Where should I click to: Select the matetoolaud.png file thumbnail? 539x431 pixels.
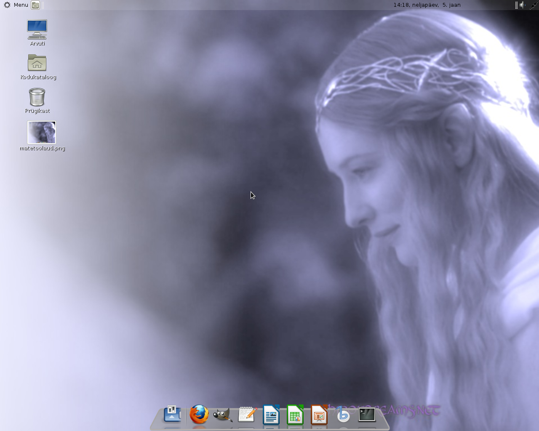[x=41, y=132]
